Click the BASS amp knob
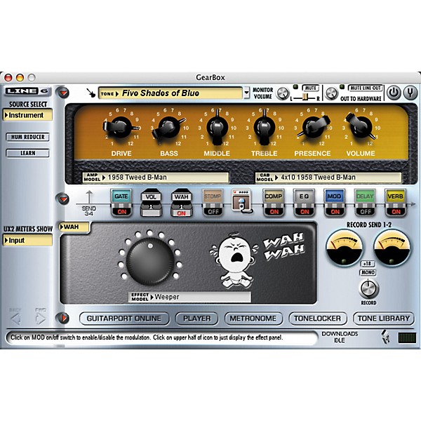The image size is (421, 421). (x=169, y=128)
